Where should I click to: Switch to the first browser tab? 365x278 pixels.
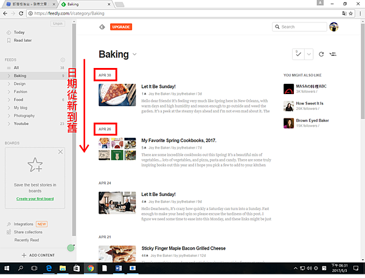[x=30, y=4]
